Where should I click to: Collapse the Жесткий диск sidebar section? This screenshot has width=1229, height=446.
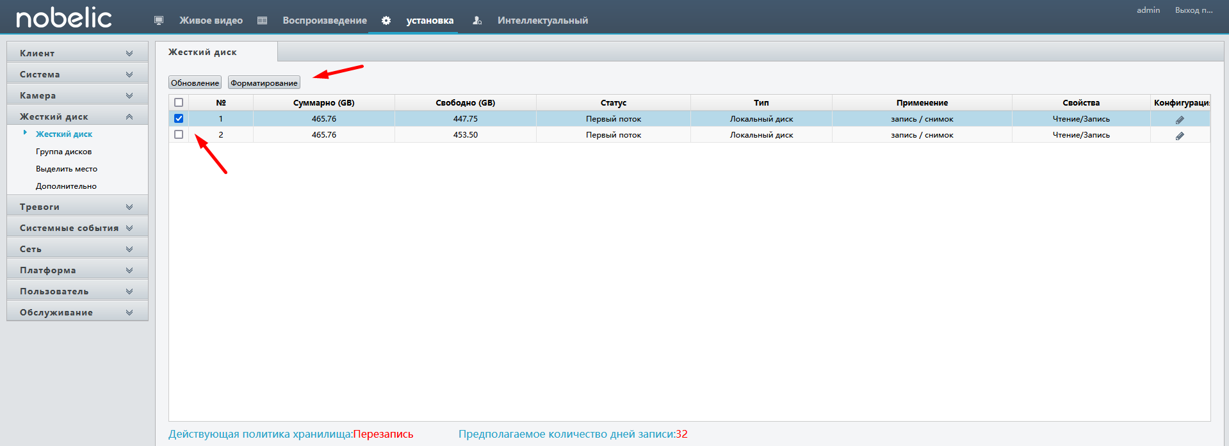77,116
